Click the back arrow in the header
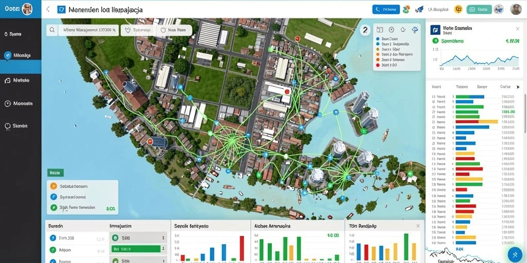The image size is (527, 263). [48, 9]
